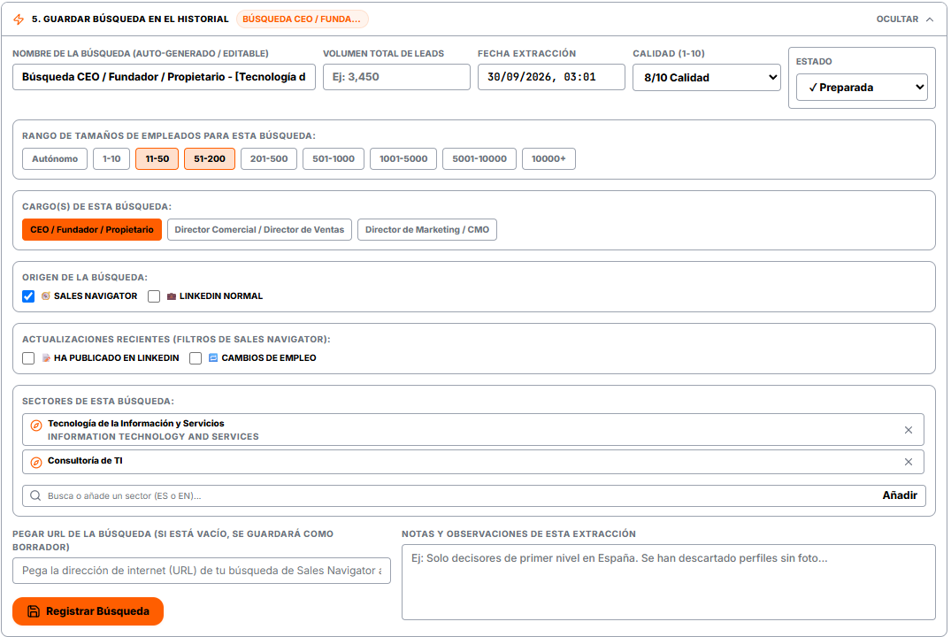951x637 pixels.
Task: Select Director de Marketing / CMO role
Action: click(427, 230)
